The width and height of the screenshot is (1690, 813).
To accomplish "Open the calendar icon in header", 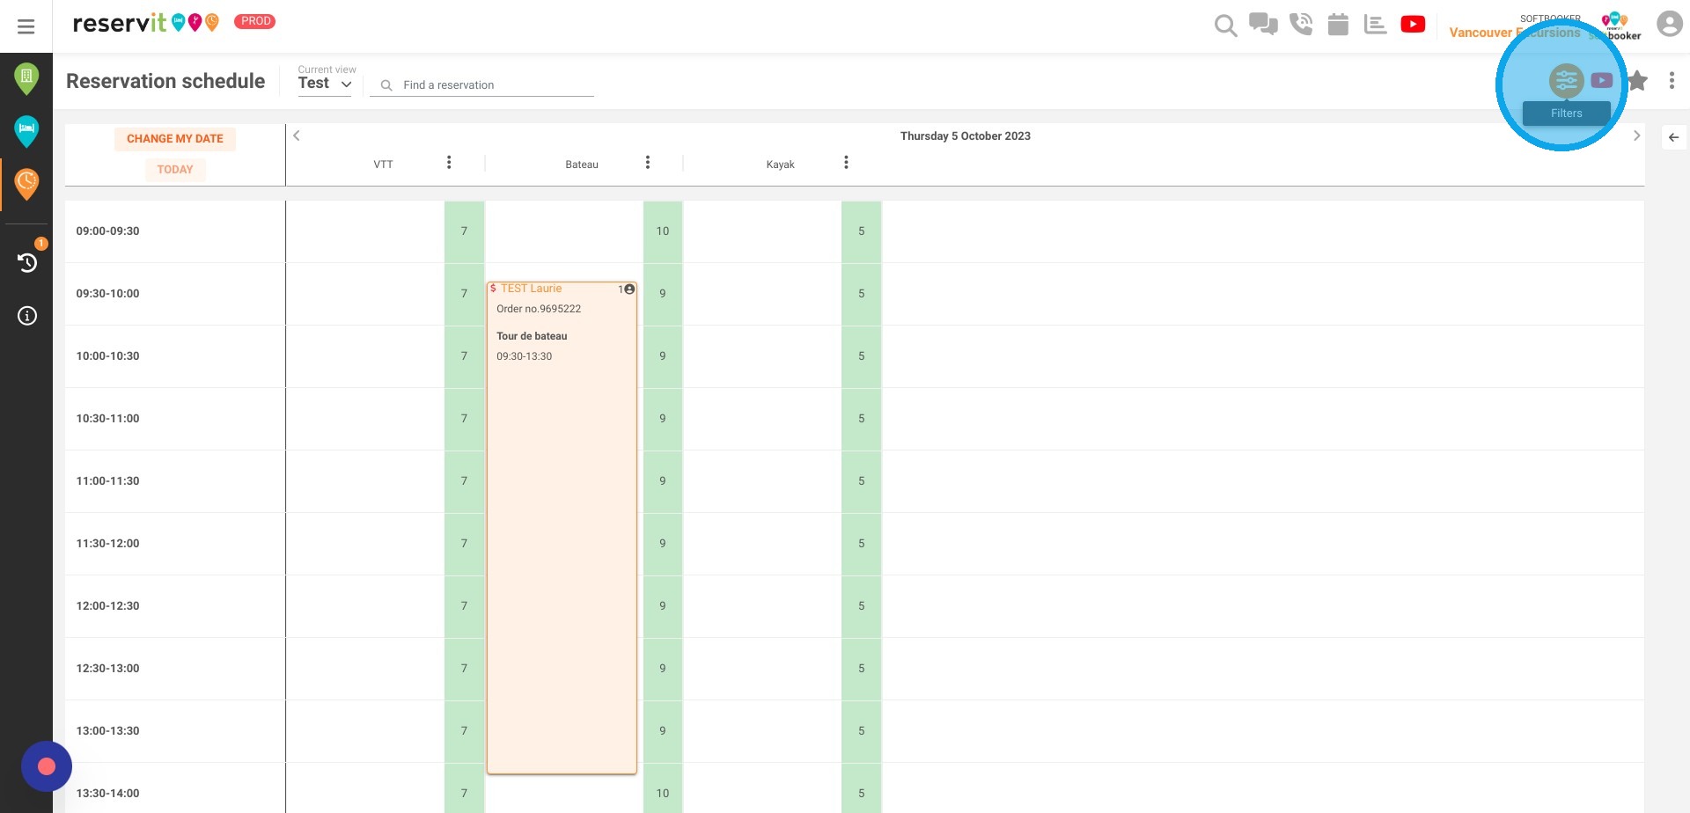I will point(1338,25).
